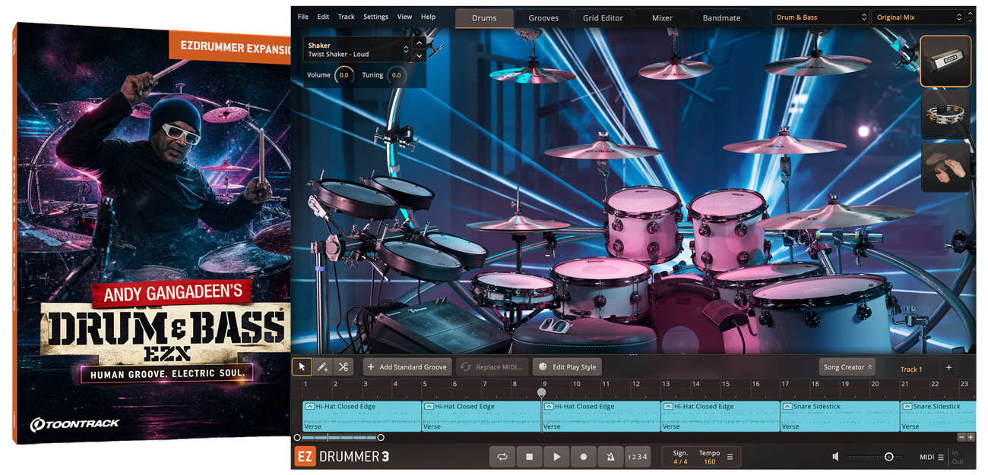Click the playhead marker at bar 9

click(x=541, y=392)
